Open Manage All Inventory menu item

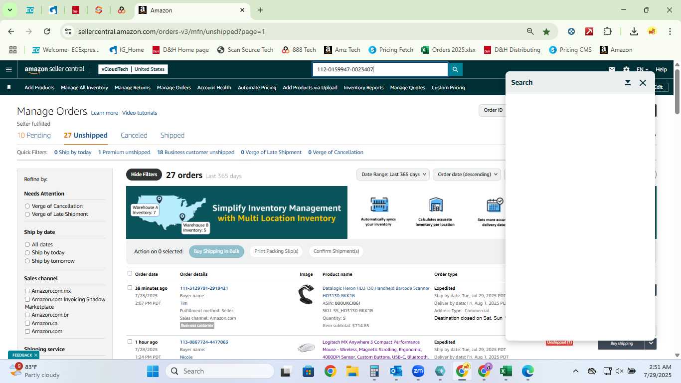[x=84, y=87]
